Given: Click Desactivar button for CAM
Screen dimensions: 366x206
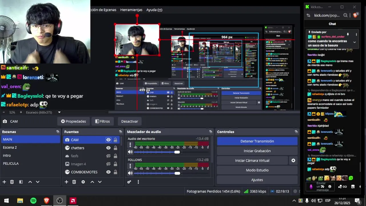Looking at the screenshot, I should (x=130, y=121).
